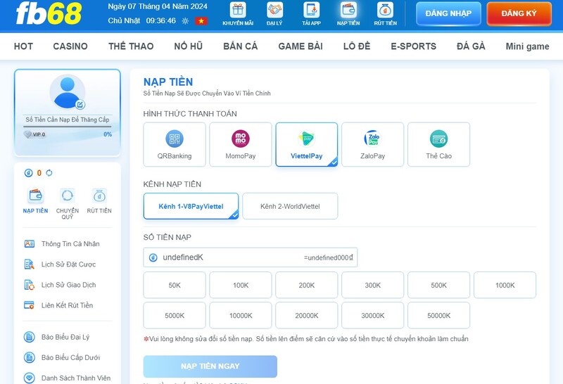Open the NỔ HŨ menu

[x=189, y=46]
